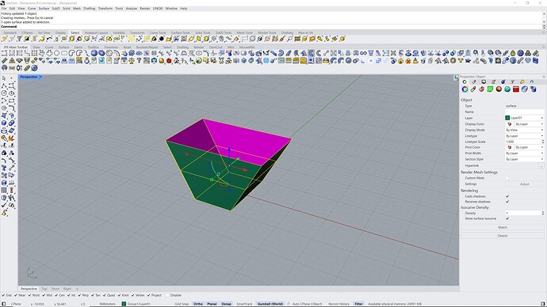Image resolution: width=547 pixels, height=307 pixels.
Task: Toggle the Near osnap checkbox
Action: point(16,295)
